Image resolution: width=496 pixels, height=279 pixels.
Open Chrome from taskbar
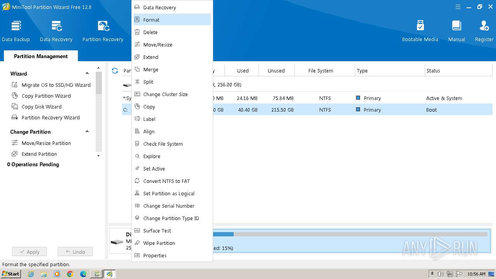pyautogui.click(x=70, y=274)
